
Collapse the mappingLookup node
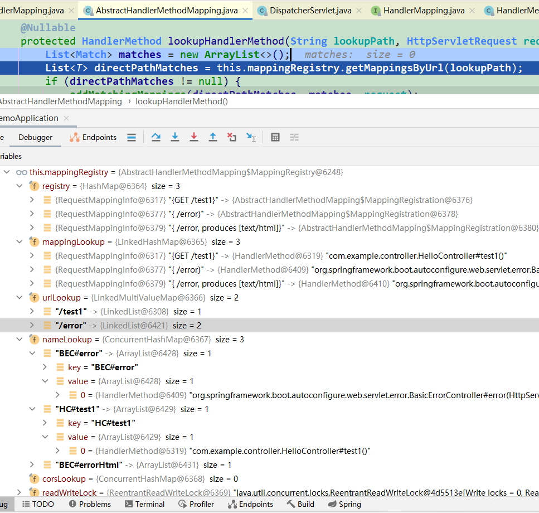(20, 241)
